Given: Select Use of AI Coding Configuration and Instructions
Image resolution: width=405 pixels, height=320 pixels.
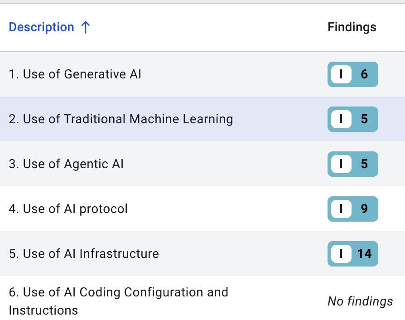Looking at the screenshot, I should [x=118, y=301].
